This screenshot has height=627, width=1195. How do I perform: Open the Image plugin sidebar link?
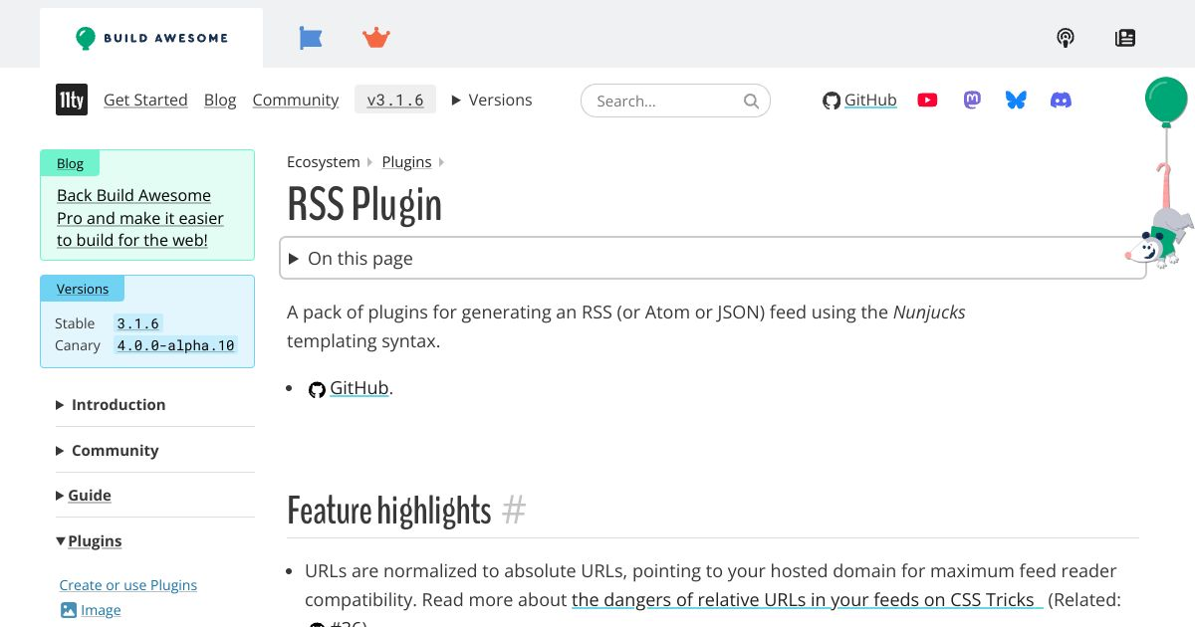101,610
